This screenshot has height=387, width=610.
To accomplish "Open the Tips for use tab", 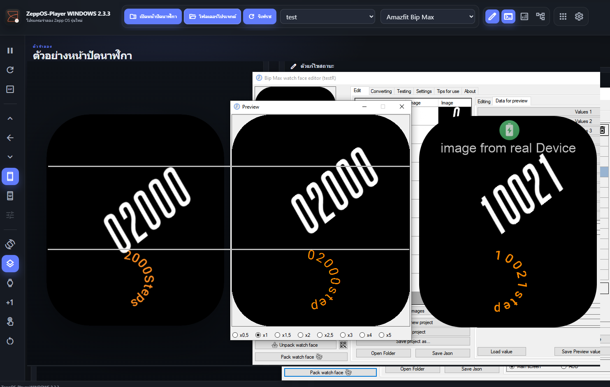I will coord(448,91).
